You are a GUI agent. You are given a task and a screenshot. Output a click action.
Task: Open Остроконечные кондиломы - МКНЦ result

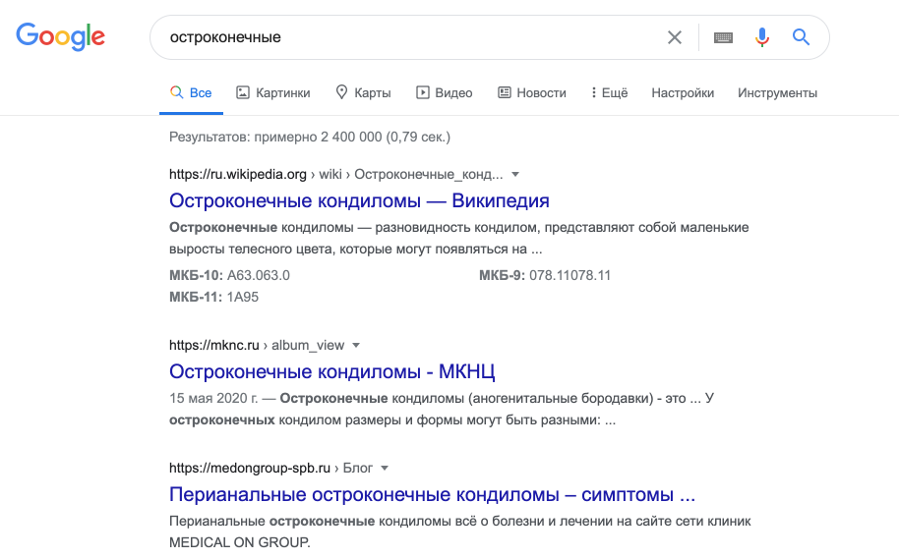click(331, 371)
